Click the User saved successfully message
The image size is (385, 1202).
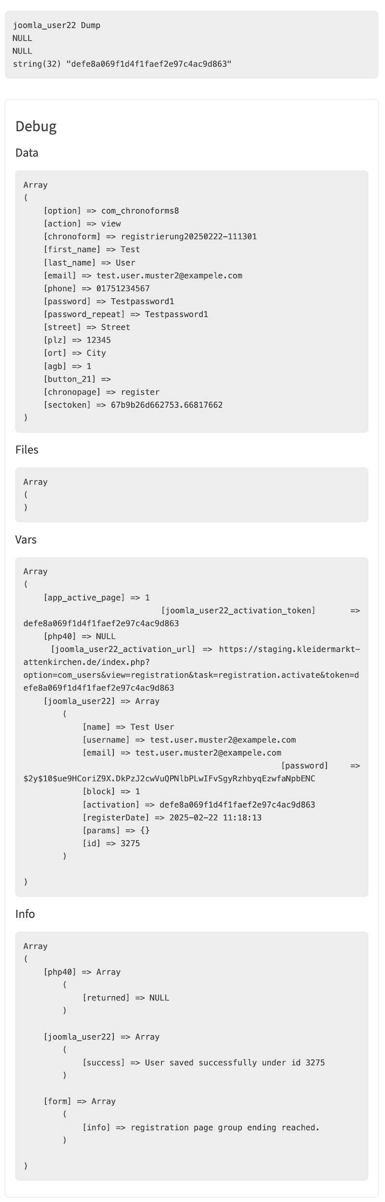pos(235,1063)
